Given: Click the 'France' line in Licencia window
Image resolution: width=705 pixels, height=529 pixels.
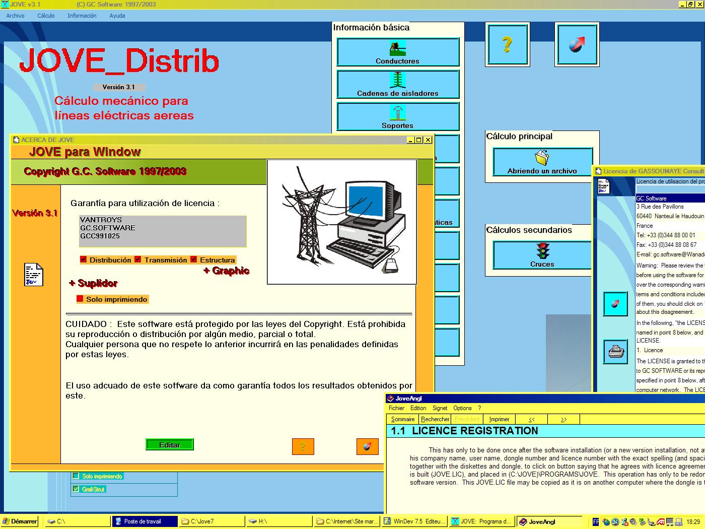Looking at the screenshot, I should coord(645,226).
